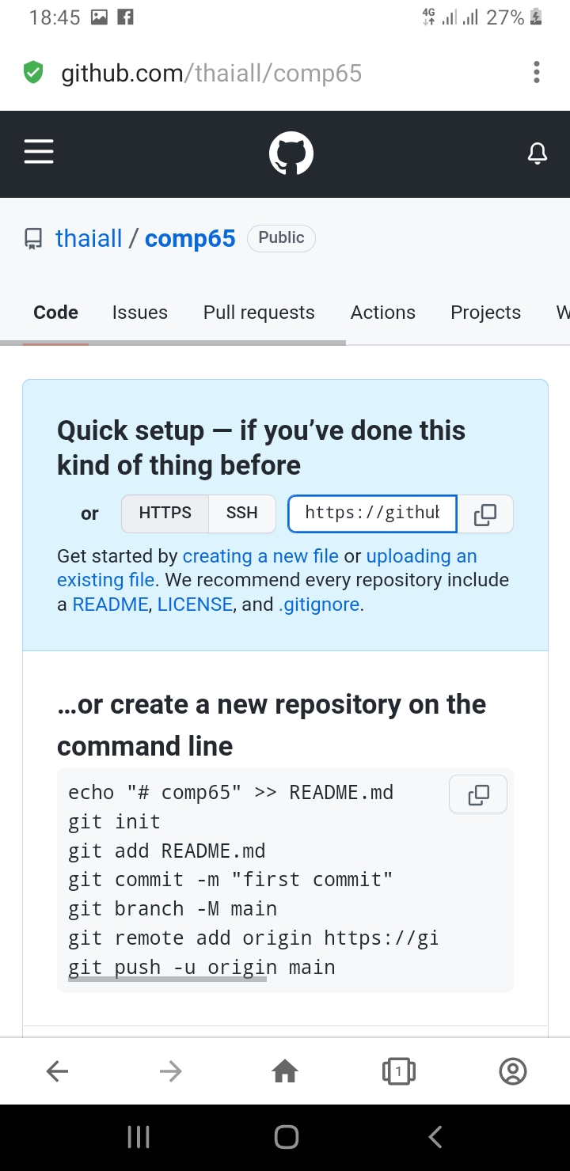Screen dimensions: 570x1171
Task: Select HTTPS clone protocol
Action: pos(165,513)
